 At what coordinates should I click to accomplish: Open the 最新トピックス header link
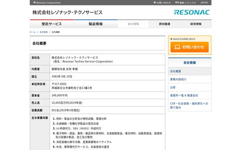[x=188, y=3]
